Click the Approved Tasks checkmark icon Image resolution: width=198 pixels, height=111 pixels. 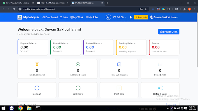[x=78, y=64]
